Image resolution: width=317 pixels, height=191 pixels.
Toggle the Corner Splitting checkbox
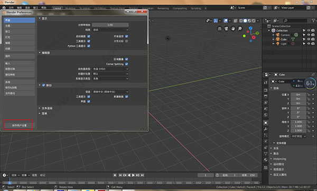pyautogui.click(x=127, y=64)
